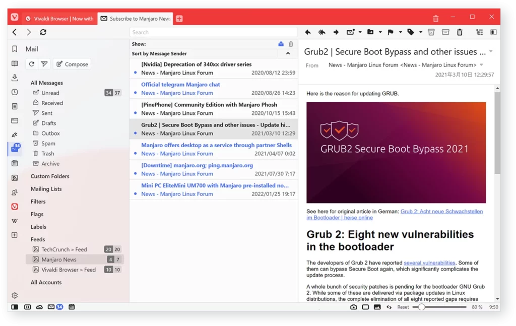516x326 pixels.
Task: Switch to Subscribe to Manjaro News tab
Action: 135,19
